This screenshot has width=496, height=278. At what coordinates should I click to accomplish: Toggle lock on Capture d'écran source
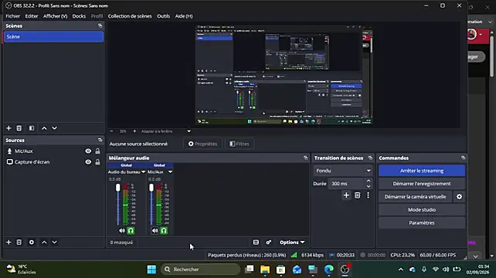click(98, 162)
